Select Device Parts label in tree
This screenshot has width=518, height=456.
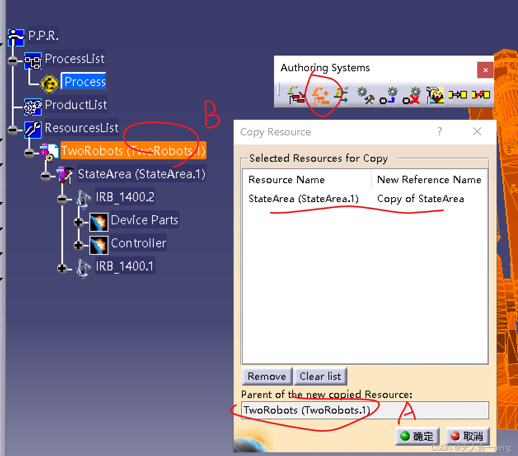click(x=144, y=220)
